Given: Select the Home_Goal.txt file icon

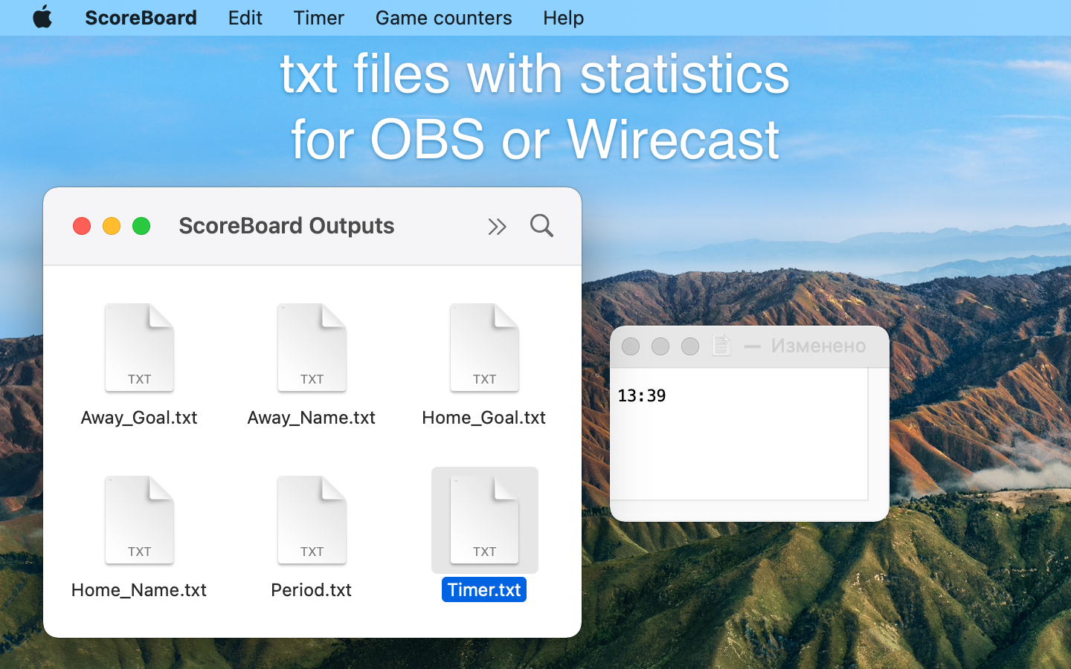Looking at the screenshot, I should coord(484,347).
